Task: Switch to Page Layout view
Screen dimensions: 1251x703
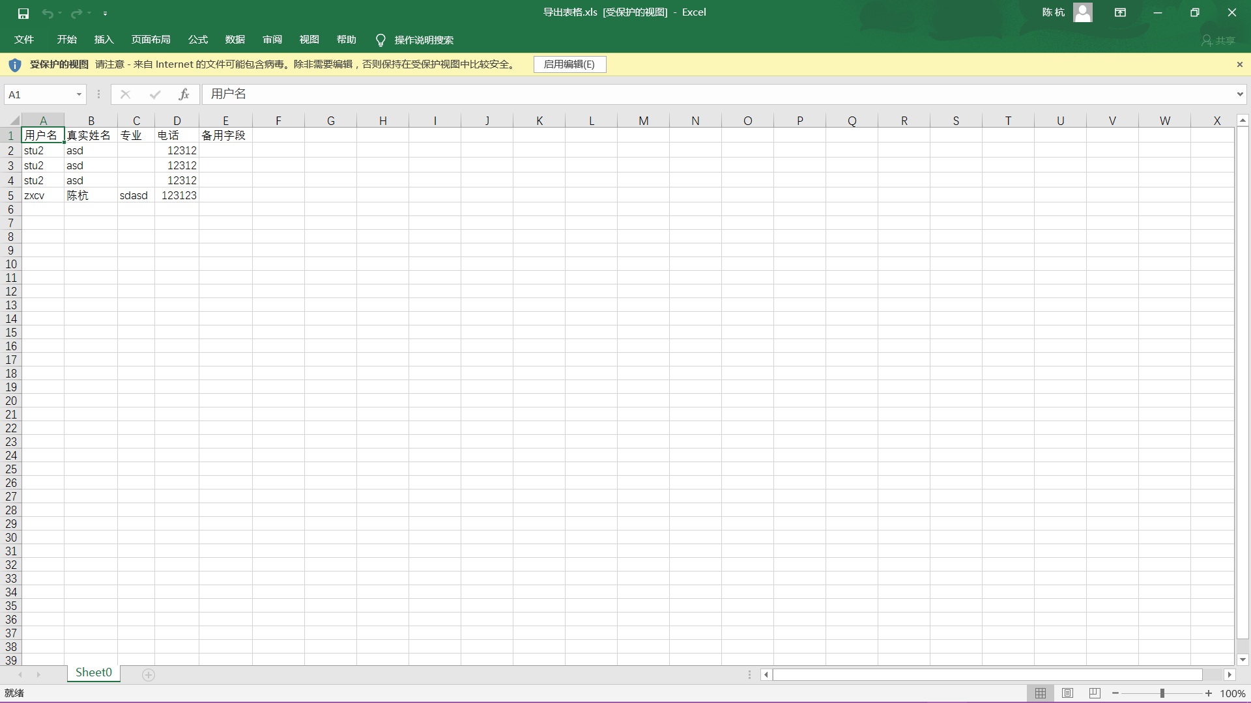Action: coord(1067,693)
